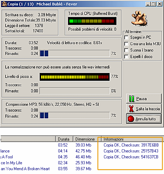Image resolution: width=164 pixels, height=174 pixels.
Task: Toggle the Suona il brano checkbox
Action: (126, 50)
